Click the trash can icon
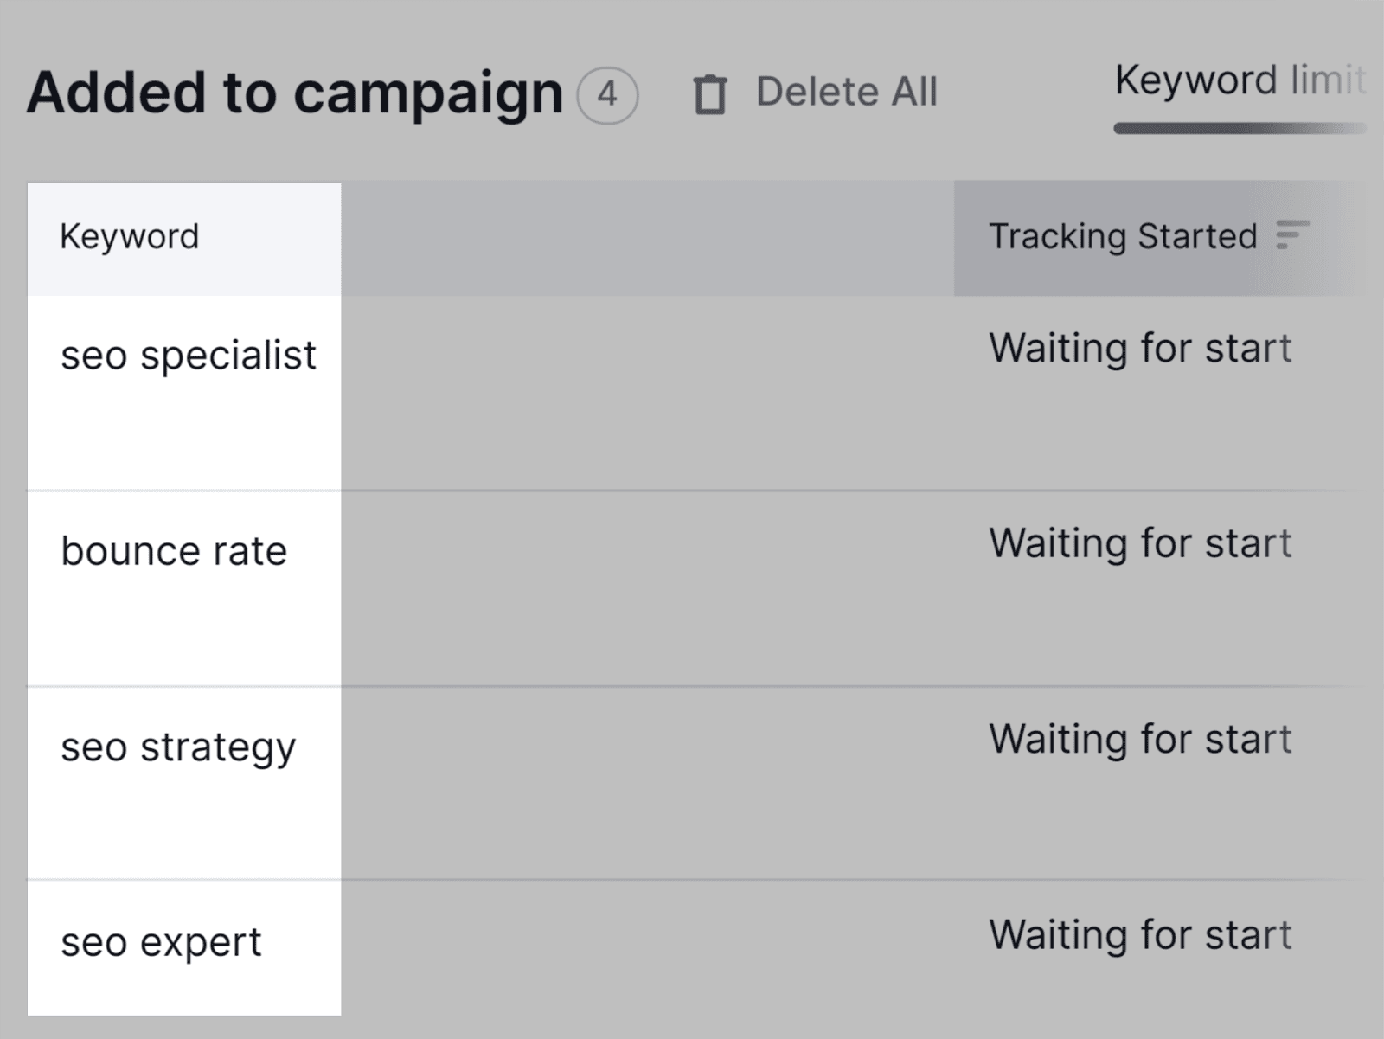This screenshot has width=1384, height=1039. pyautogui.click(x=709, y=94)
